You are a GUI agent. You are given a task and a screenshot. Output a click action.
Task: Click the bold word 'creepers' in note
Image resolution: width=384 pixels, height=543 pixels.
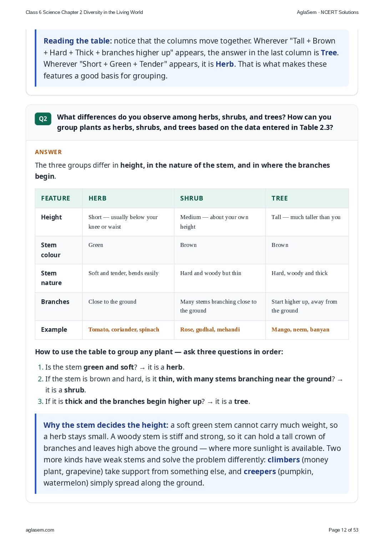pos(260,472)
